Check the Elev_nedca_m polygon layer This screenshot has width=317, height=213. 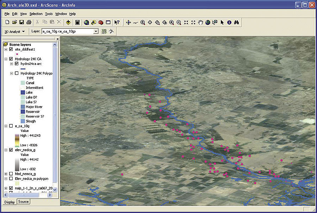click(x=11, y=179)
